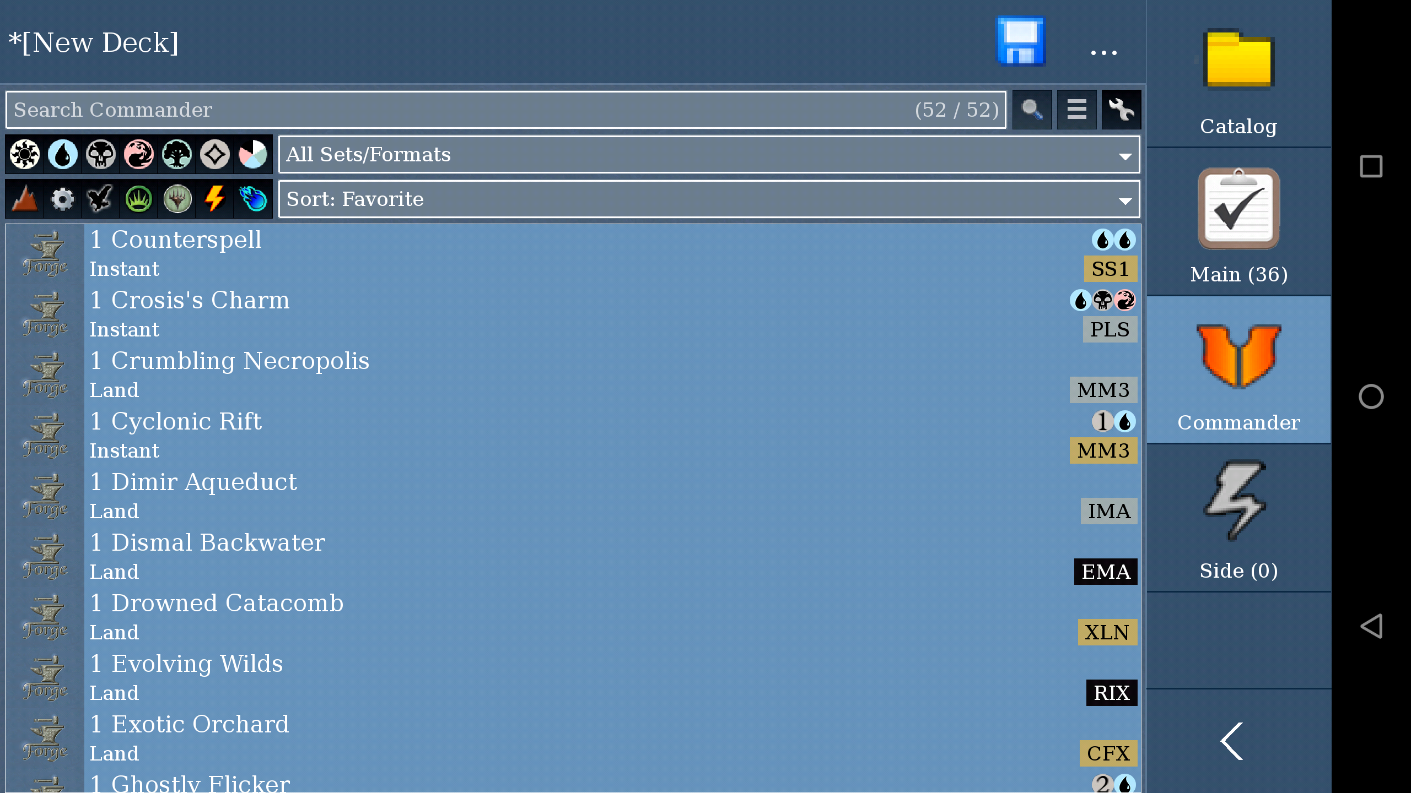This screenshot has width=1411, height=793.
Task: Click the SS1 set badge on Counterspell
Action: pyautogui.click(x=1110, y=269)
